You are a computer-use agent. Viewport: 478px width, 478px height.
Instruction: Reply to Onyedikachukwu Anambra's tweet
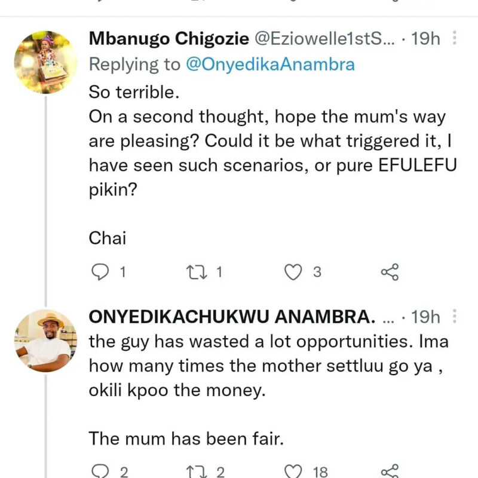coord(99,472)
